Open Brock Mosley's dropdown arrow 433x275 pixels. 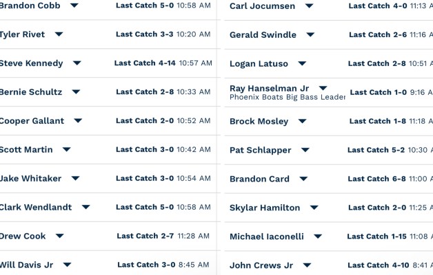click(302, 122)
